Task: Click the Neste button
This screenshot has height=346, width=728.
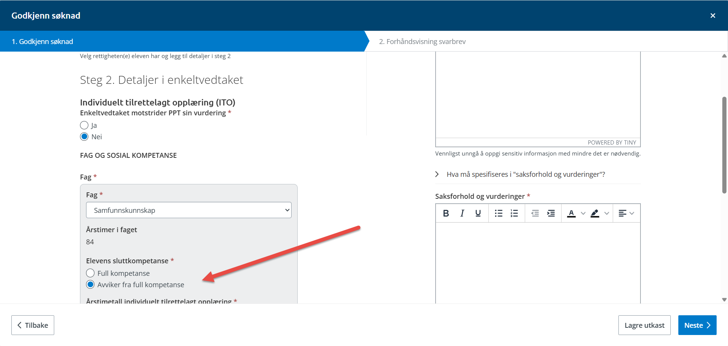Action: 697,325
